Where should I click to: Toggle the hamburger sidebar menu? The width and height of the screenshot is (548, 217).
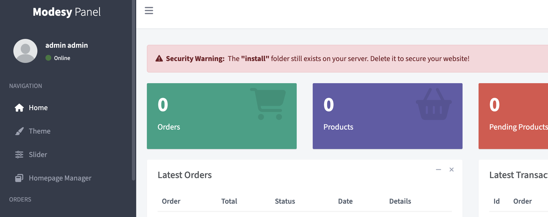click(x=149, y=11)
